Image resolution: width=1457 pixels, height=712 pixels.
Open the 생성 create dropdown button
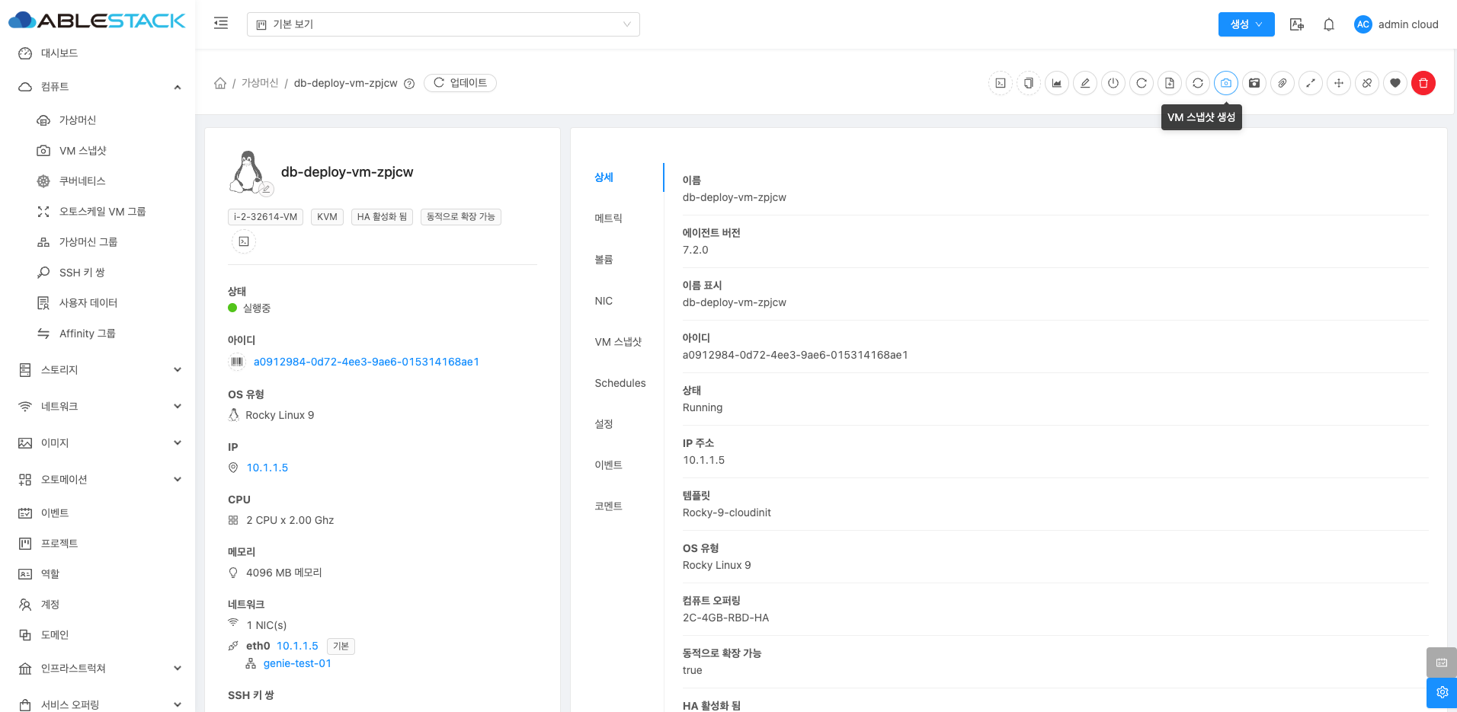[x=1246, y=24]
